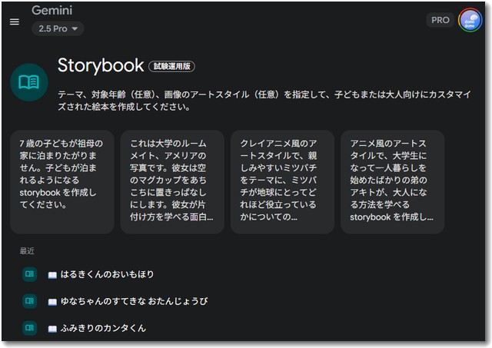The height and width of the screenshot is (348, 492).
Task: Click the 試験運用版 badge
Action: pyautogui.click(x=171, y=66)
